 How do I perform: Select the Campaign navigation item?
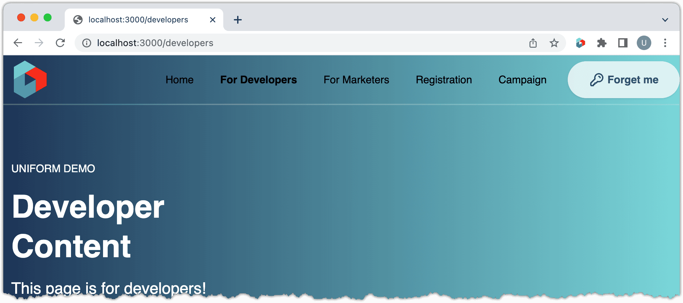[522, 79]
